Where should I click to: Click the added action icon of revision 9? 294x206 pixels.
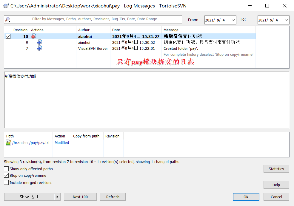tap(40, 42)
